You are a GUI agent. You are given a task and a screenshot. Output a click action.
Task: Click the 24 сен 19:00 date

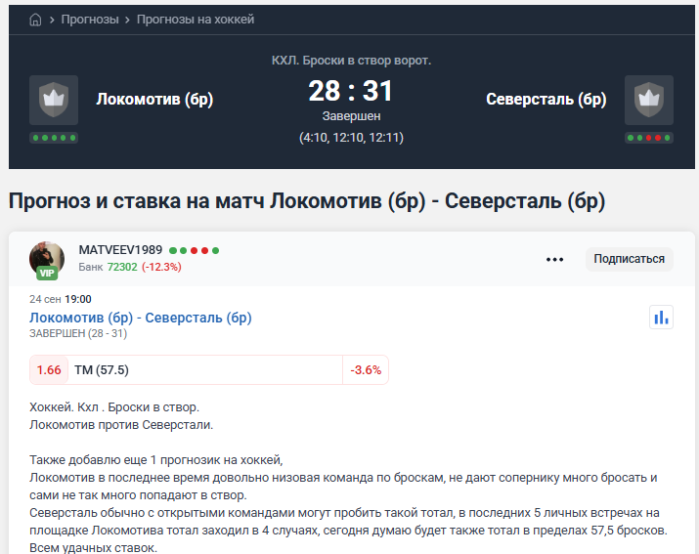(61, 299)
